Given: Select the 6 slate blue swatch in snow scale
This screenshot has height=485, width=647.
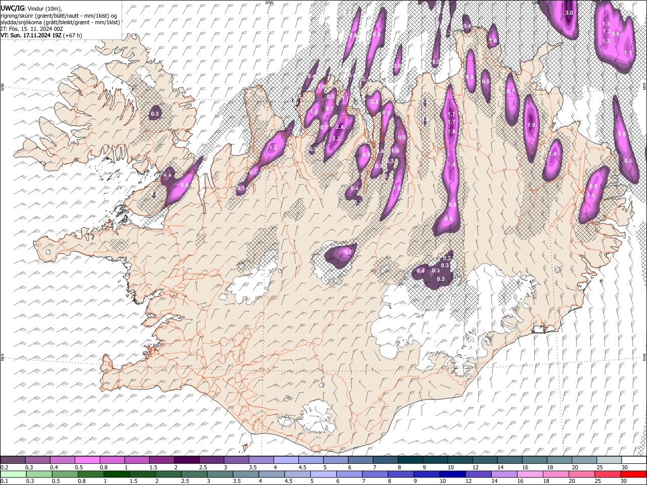Looking at the screenshot, I should pos(360,460).
